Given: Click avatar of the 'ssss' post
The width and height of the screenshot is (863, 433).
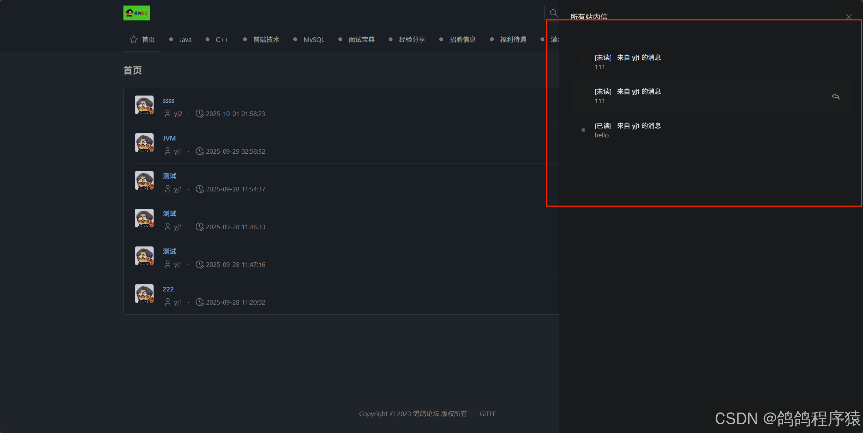Looking at the screenshot, I should tap(144, 105).
